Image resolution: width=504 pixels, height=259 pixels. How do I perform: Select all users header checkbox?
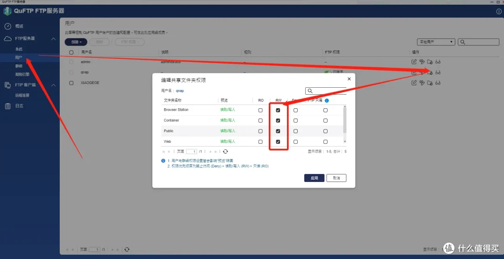71,52
